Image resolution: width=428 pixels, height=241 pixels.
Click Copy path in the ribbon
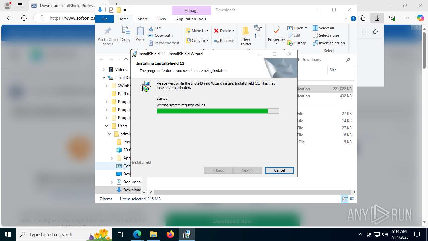click(x=160, y=35)
